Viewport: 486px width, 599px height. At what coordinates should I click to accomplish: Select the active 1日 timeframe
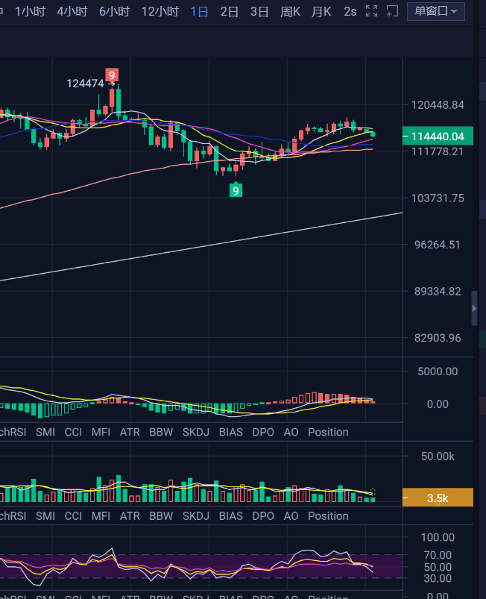(199, 11)
